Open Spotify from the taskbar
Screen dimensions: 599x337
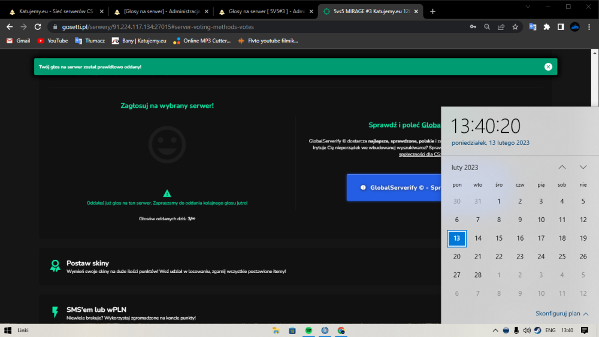tap(308, 330)
